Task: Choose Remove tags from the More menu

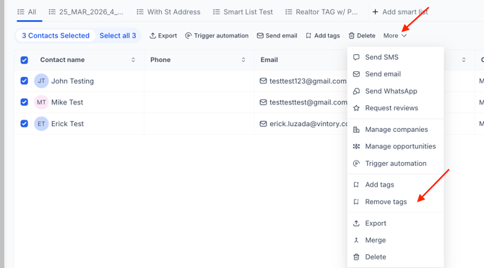Action: pyautogui.click(x=395, y=202)
